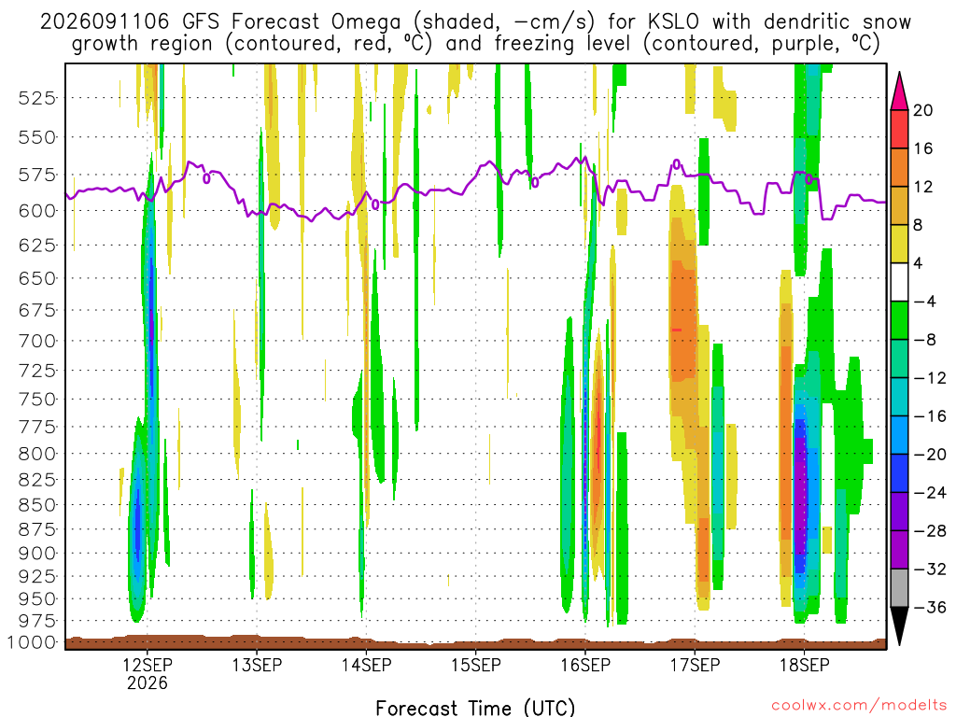Click the purple -28 to -32 colorbar swatch
Image resolution: width=956 pixels, height=717 pixels.
pos(899,551)
